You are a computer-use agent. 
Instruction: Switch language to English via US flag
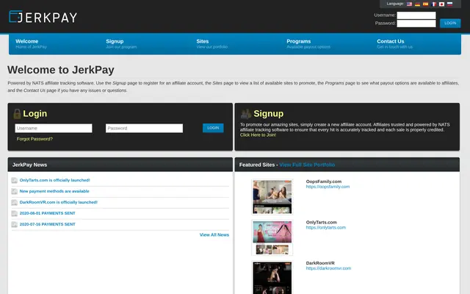(x=409, y=4)
